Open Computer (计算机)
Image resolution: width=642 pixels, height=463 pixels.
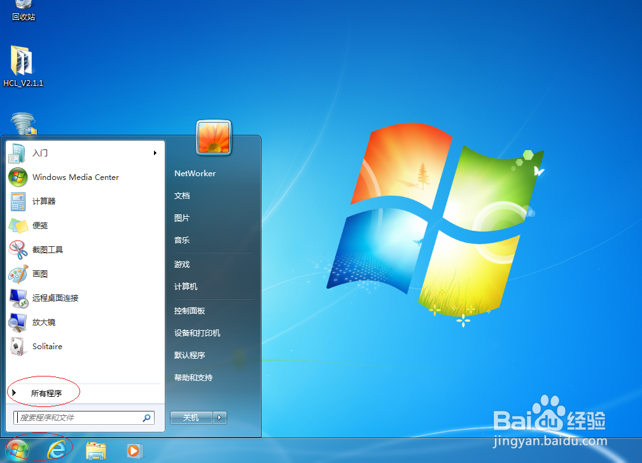[x=186, y=287]
